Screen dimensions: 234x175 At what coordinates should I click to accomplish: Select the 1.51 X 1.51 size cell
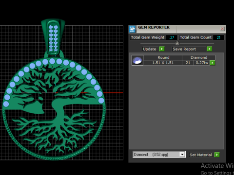pos(163,63)
